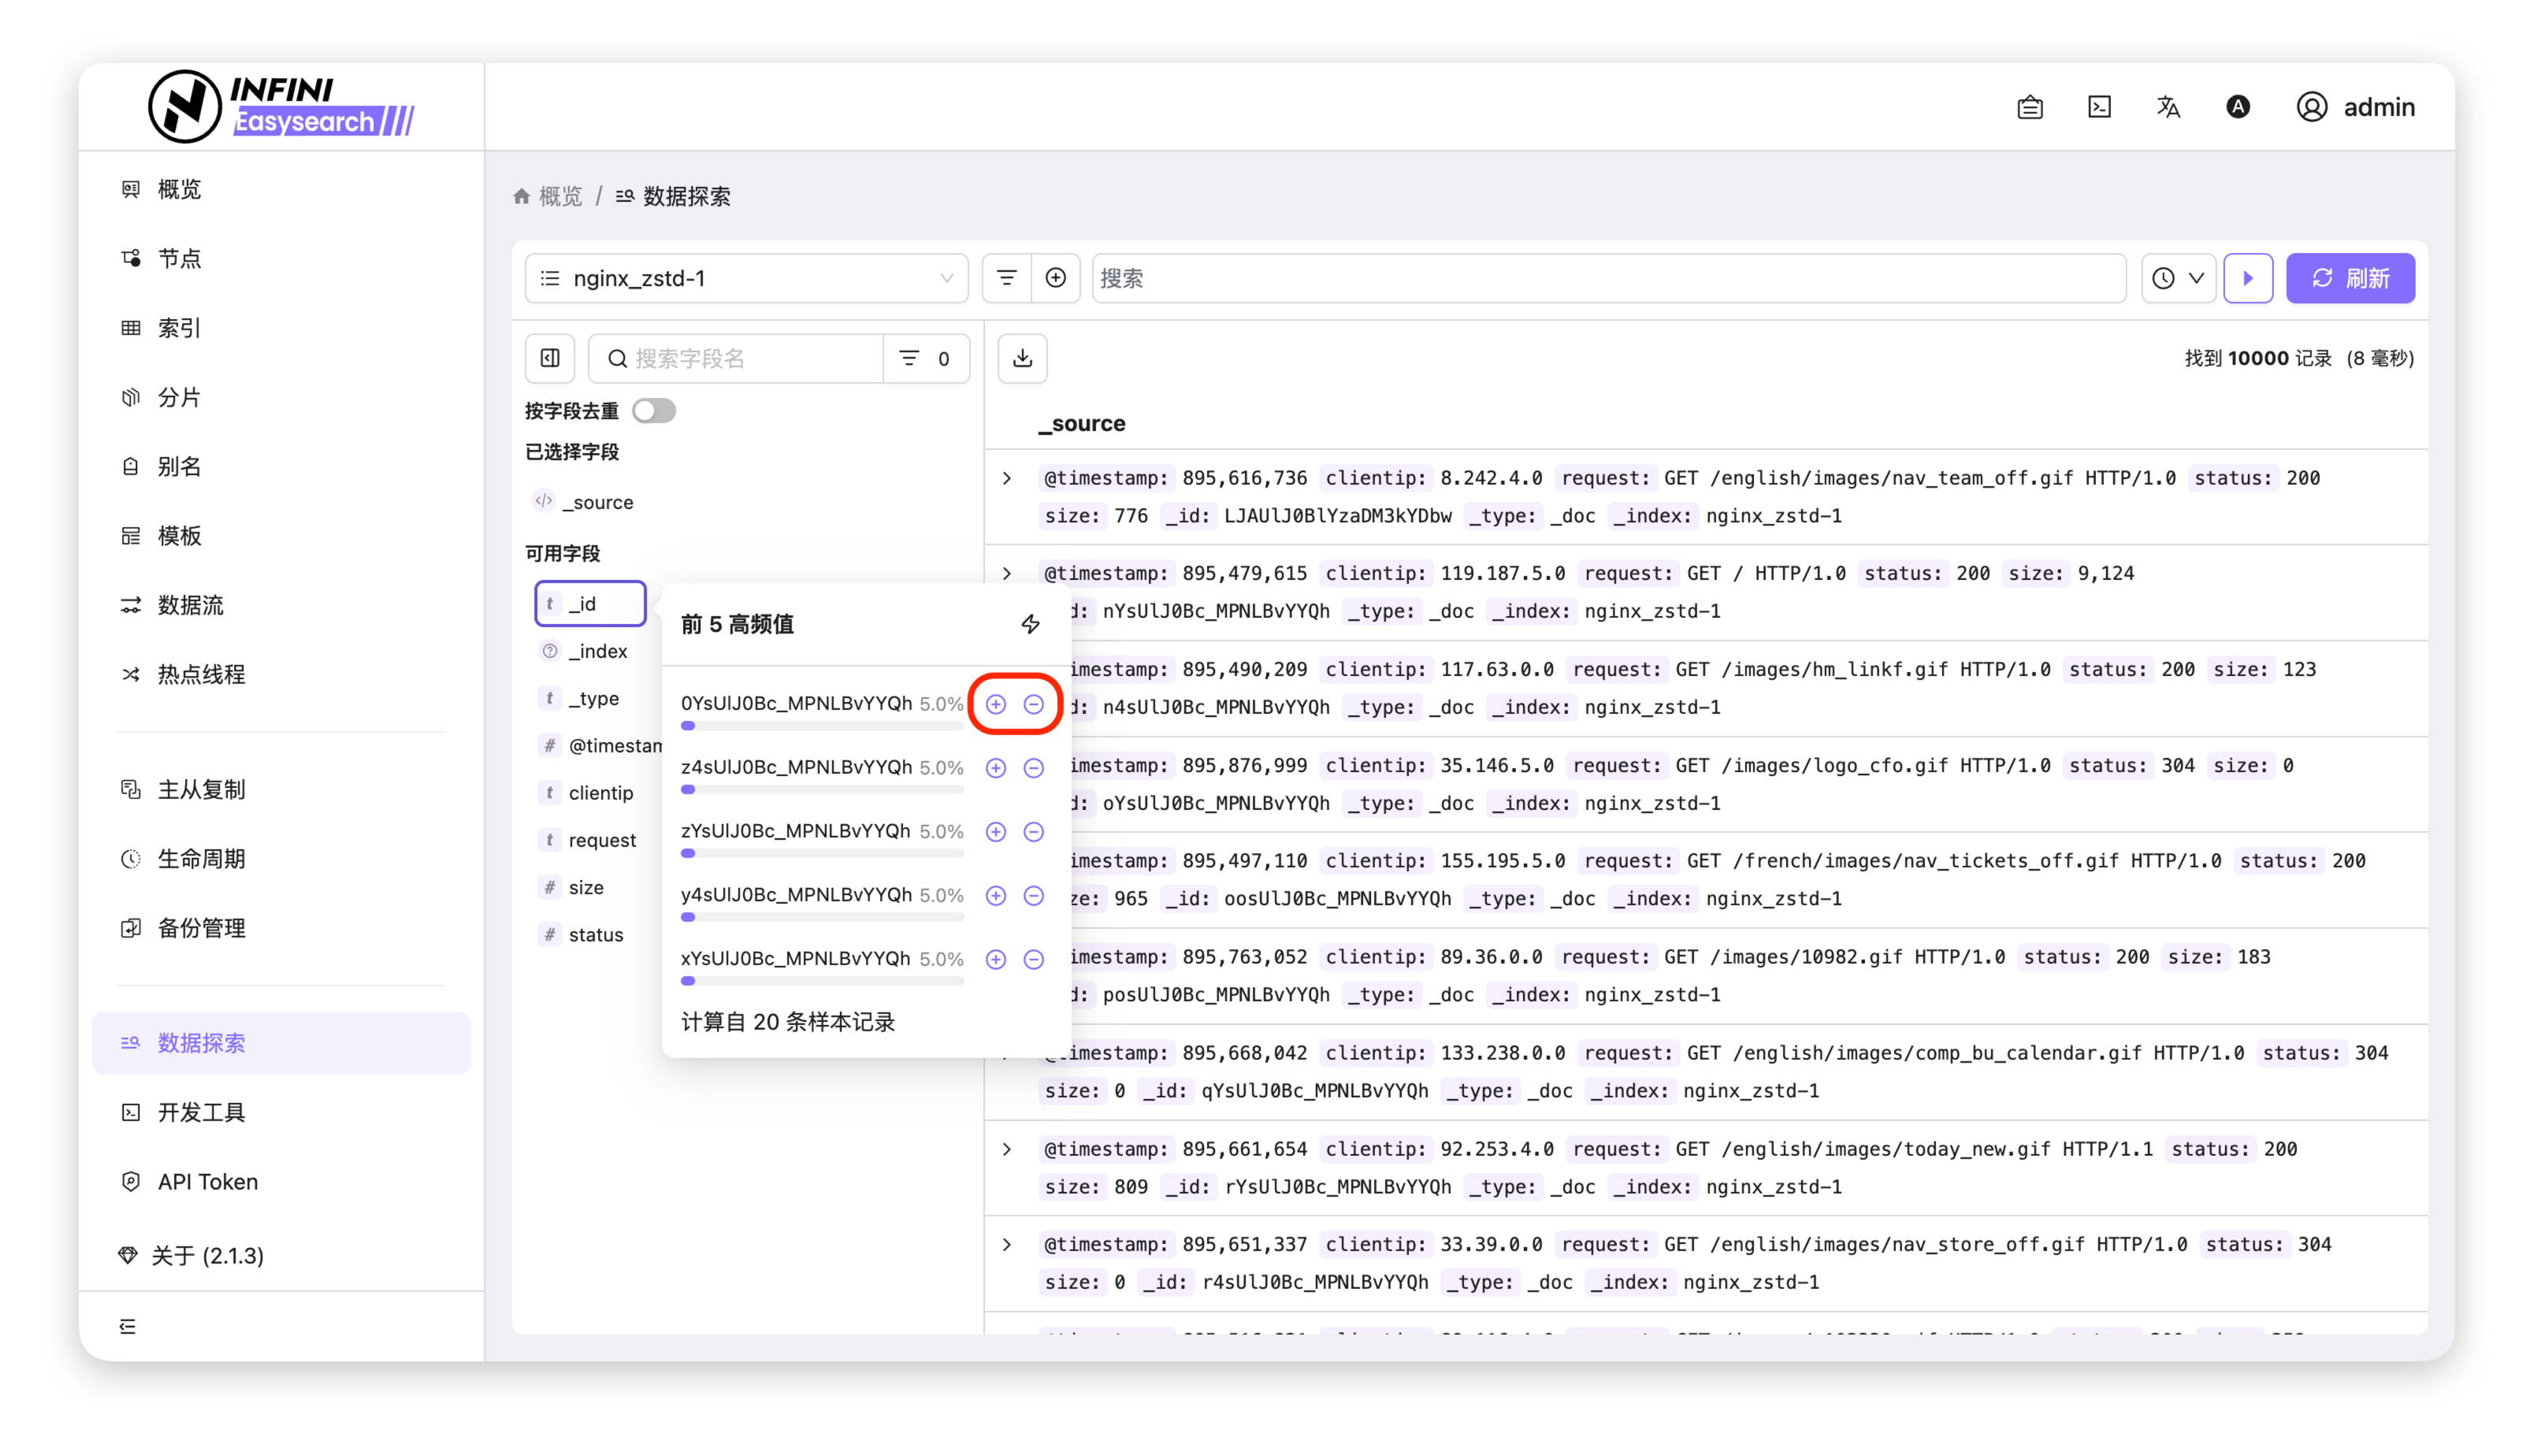This screenshot has width=2534, height=1456.
Task: Open the nginx_zstd-1 index dropdown
Action: point(746,278)
